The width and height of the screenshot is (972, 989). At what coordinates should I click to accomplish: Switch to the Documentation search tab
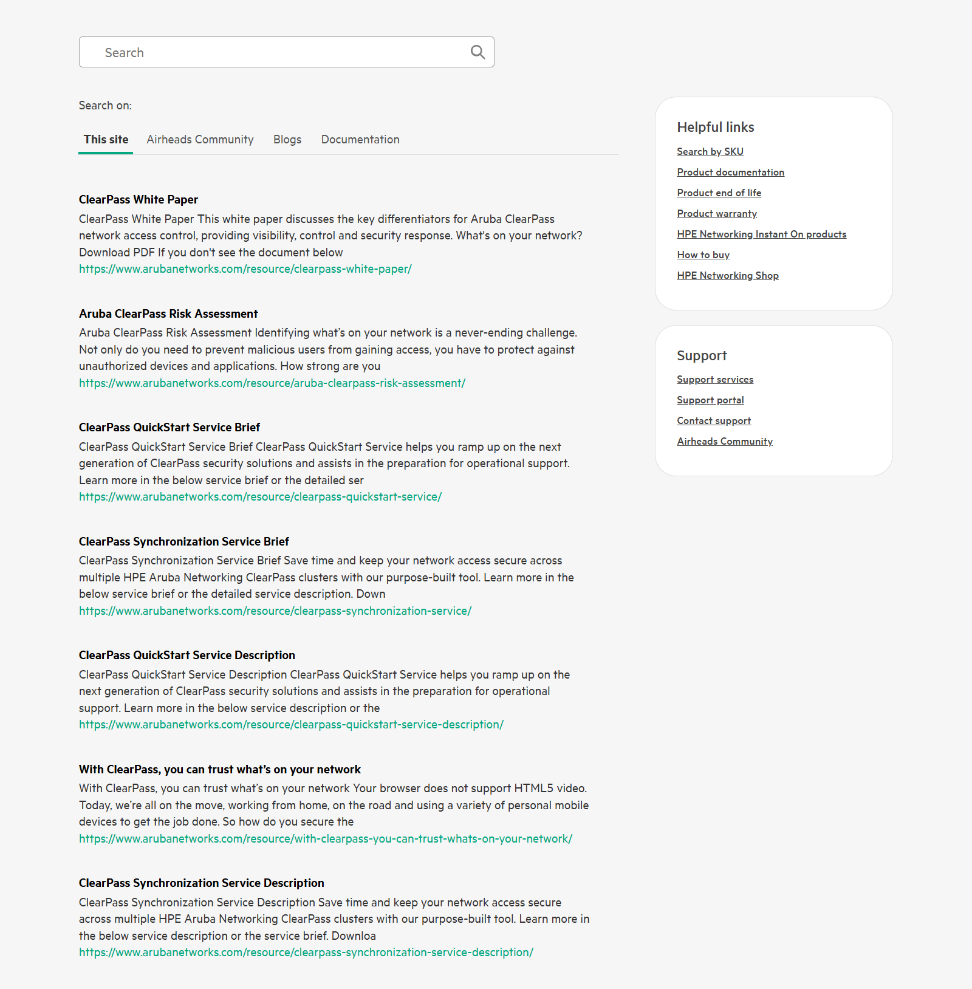[x=360, y=139]
